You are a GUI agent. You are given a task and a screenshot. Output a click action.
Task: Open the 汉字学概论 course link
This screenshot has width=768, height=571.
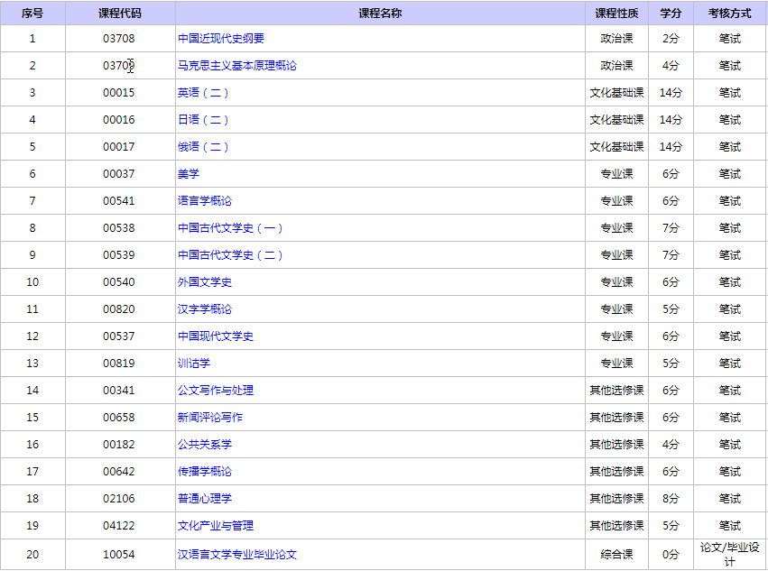205,309
